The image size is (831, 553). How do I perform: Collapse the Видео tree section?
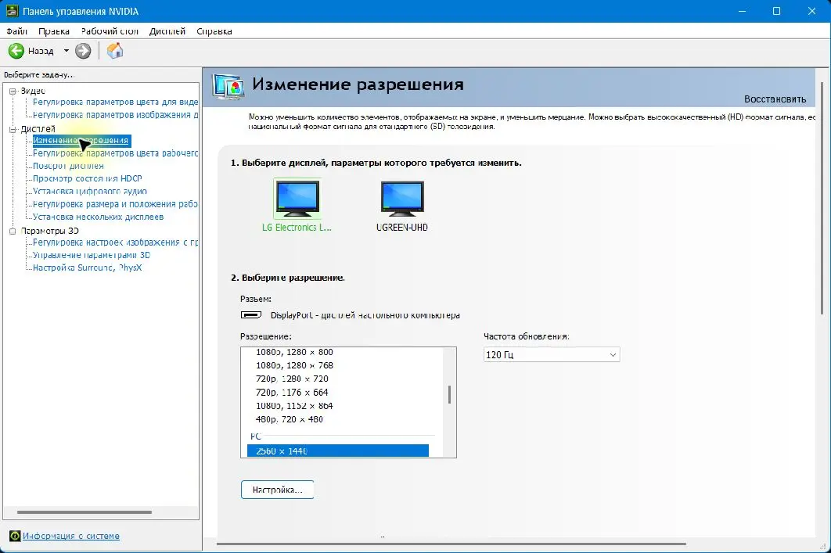13,91
